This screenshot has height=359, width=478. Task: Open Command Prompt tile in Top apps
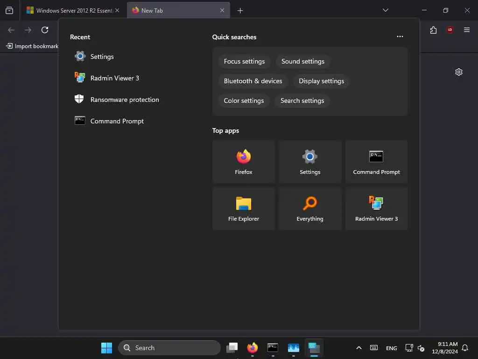pyautogui.click(x=377, y=162)
